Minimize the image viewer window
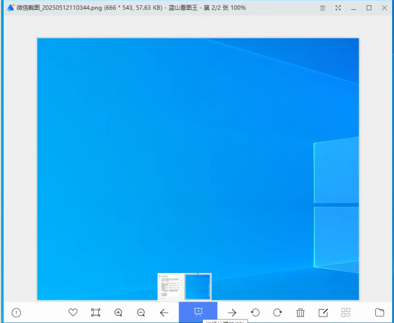The width and height of the screenshot is (394, 323). click(353, 8)
